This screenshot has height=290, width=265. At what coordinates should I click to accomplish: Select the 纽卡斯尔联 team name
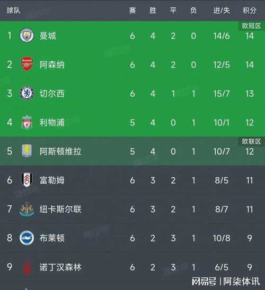click(60, 209)
